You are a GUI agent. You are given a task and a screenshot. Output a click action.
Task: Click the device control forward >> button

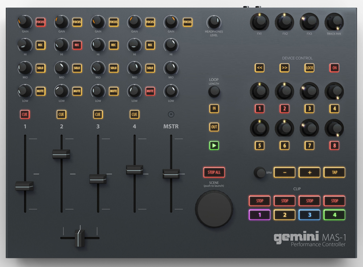click(284, 68)
